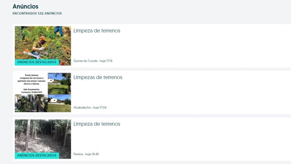Click the 'Alcabideche - hoje 17:04' text

tap(90, 108)
